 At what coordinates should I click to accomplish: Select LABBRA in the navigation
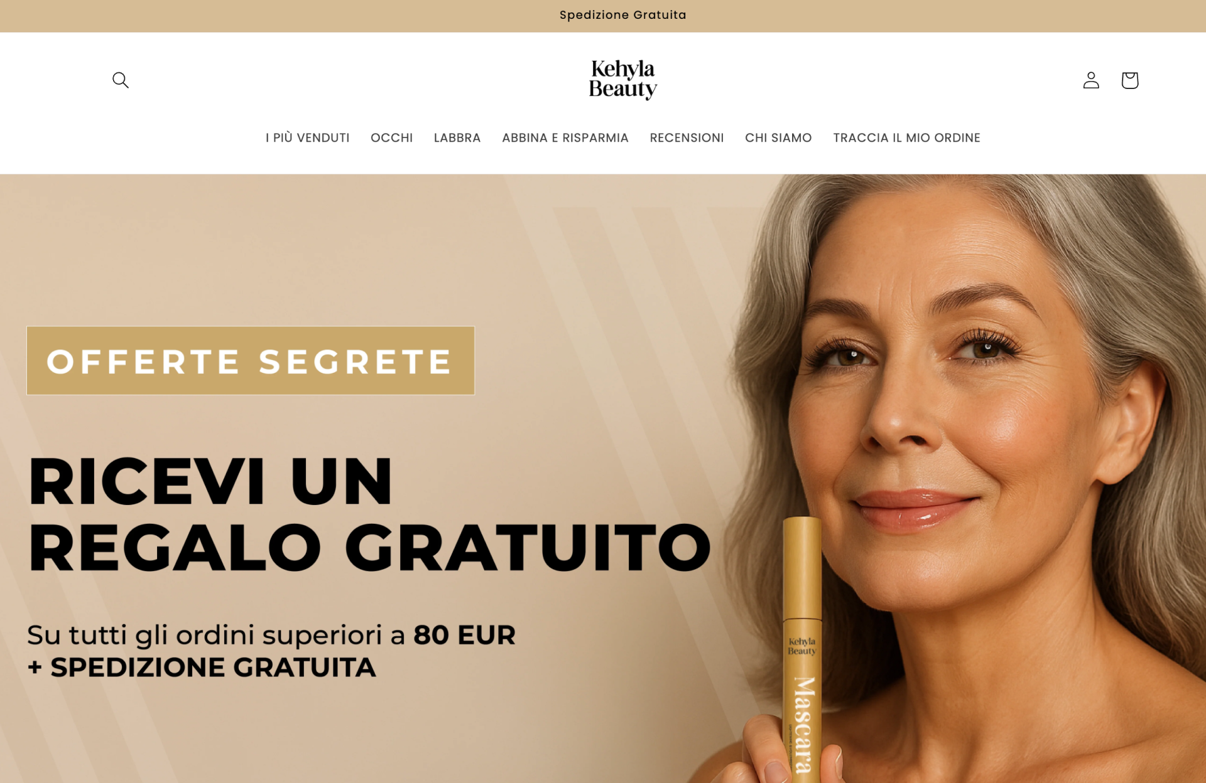457,138
